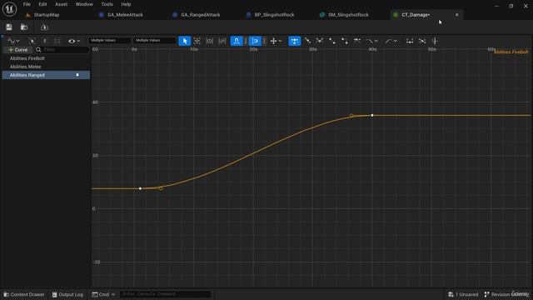Open the Edit menu
This screenshot has width=533, height=300.
[42, 4]
